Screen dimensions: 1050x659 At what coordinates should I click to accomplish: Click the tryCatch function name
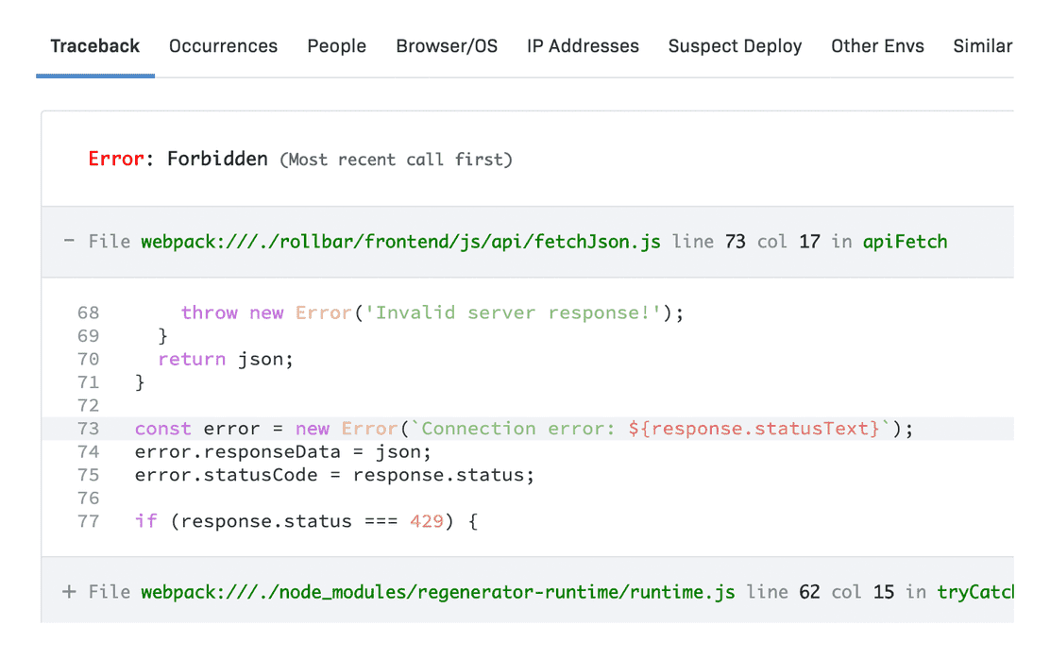pyautogui.click(x=974, y=592)
